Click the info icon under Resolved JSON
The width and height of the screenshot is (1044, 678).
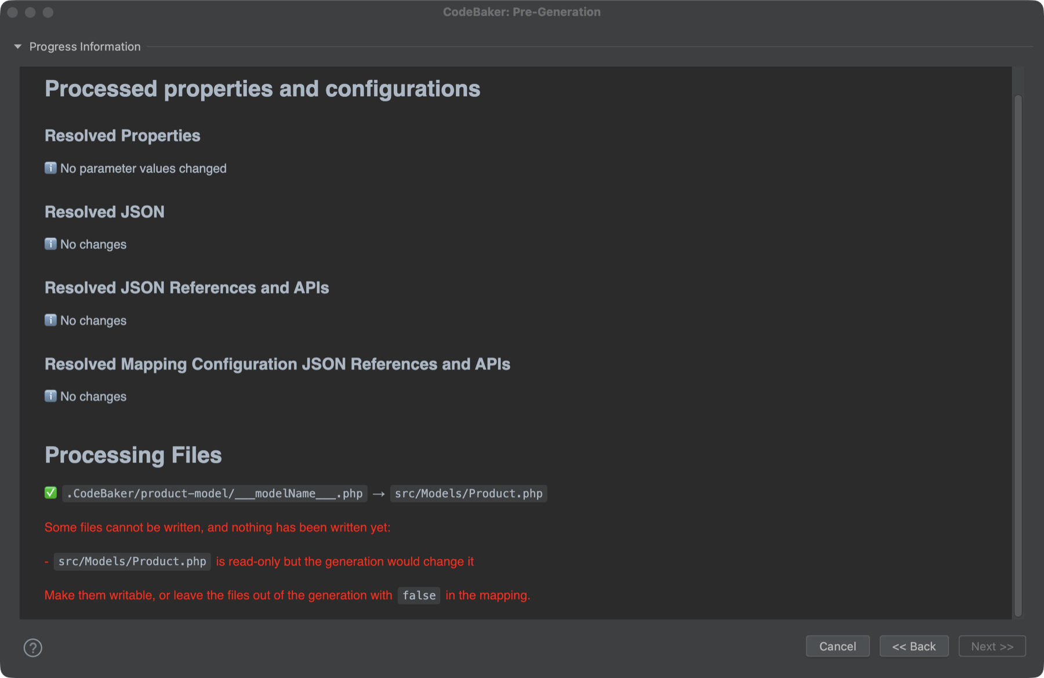(x=51, y=244)
